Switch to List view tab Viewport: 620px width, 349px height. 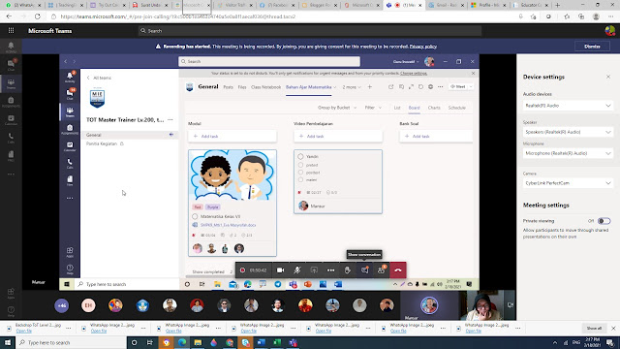click(397, 108)
